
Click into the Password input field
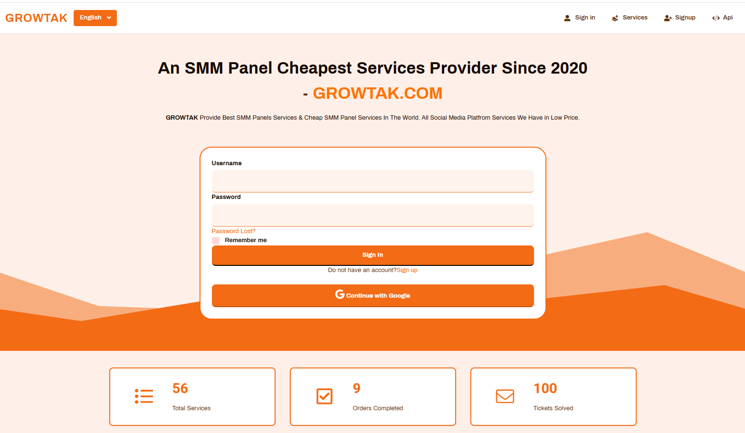[x=372, y=215]
